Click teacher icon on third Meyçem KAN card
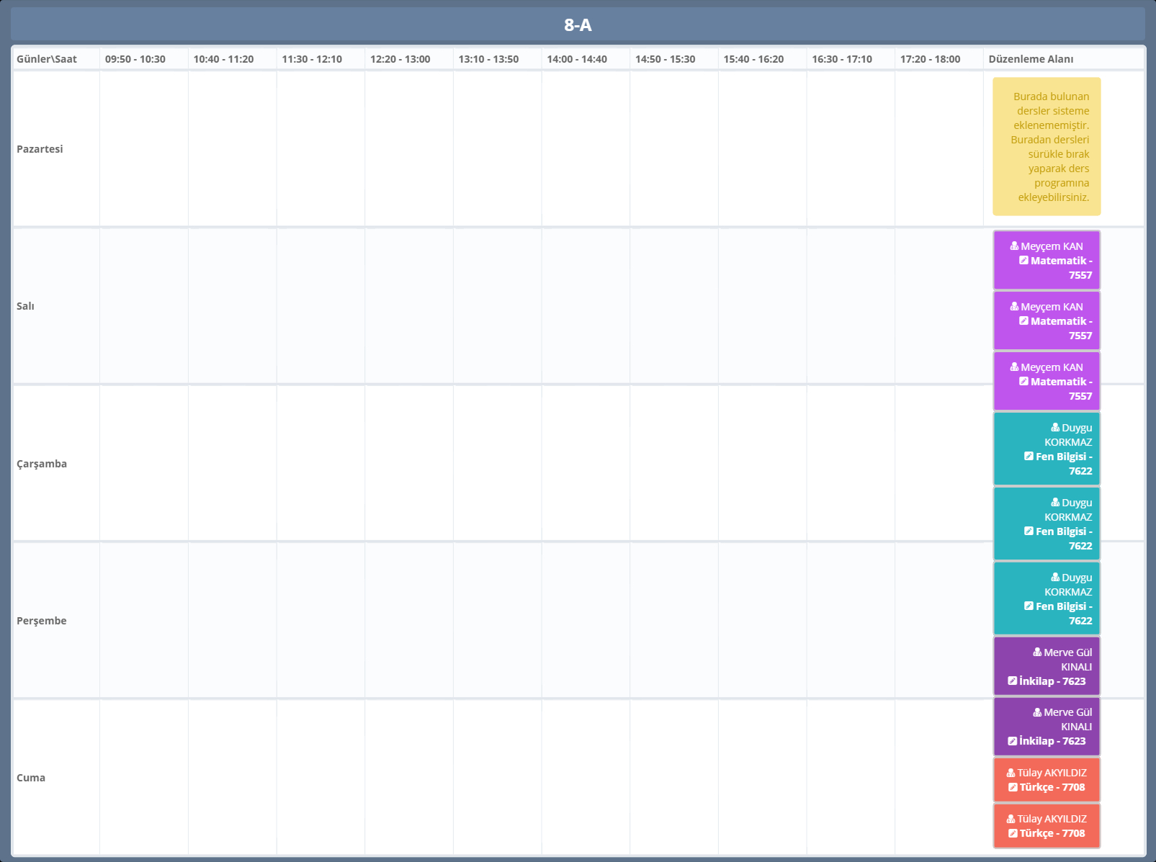The width and height of the screenshot is (1156, 862). coord(1014,367)
